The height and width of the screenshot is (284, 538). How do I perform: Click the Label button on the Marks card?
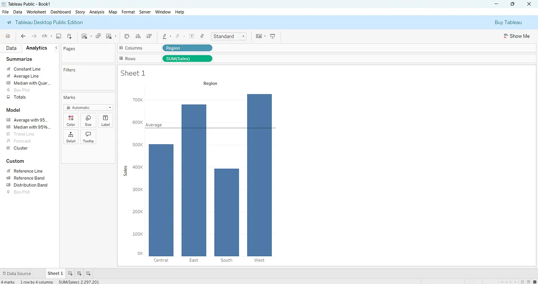click(x=105, y=120)
